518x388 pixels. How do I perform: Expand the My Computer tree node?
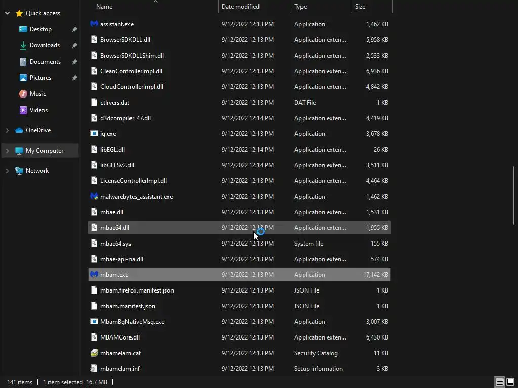[7, 151]
